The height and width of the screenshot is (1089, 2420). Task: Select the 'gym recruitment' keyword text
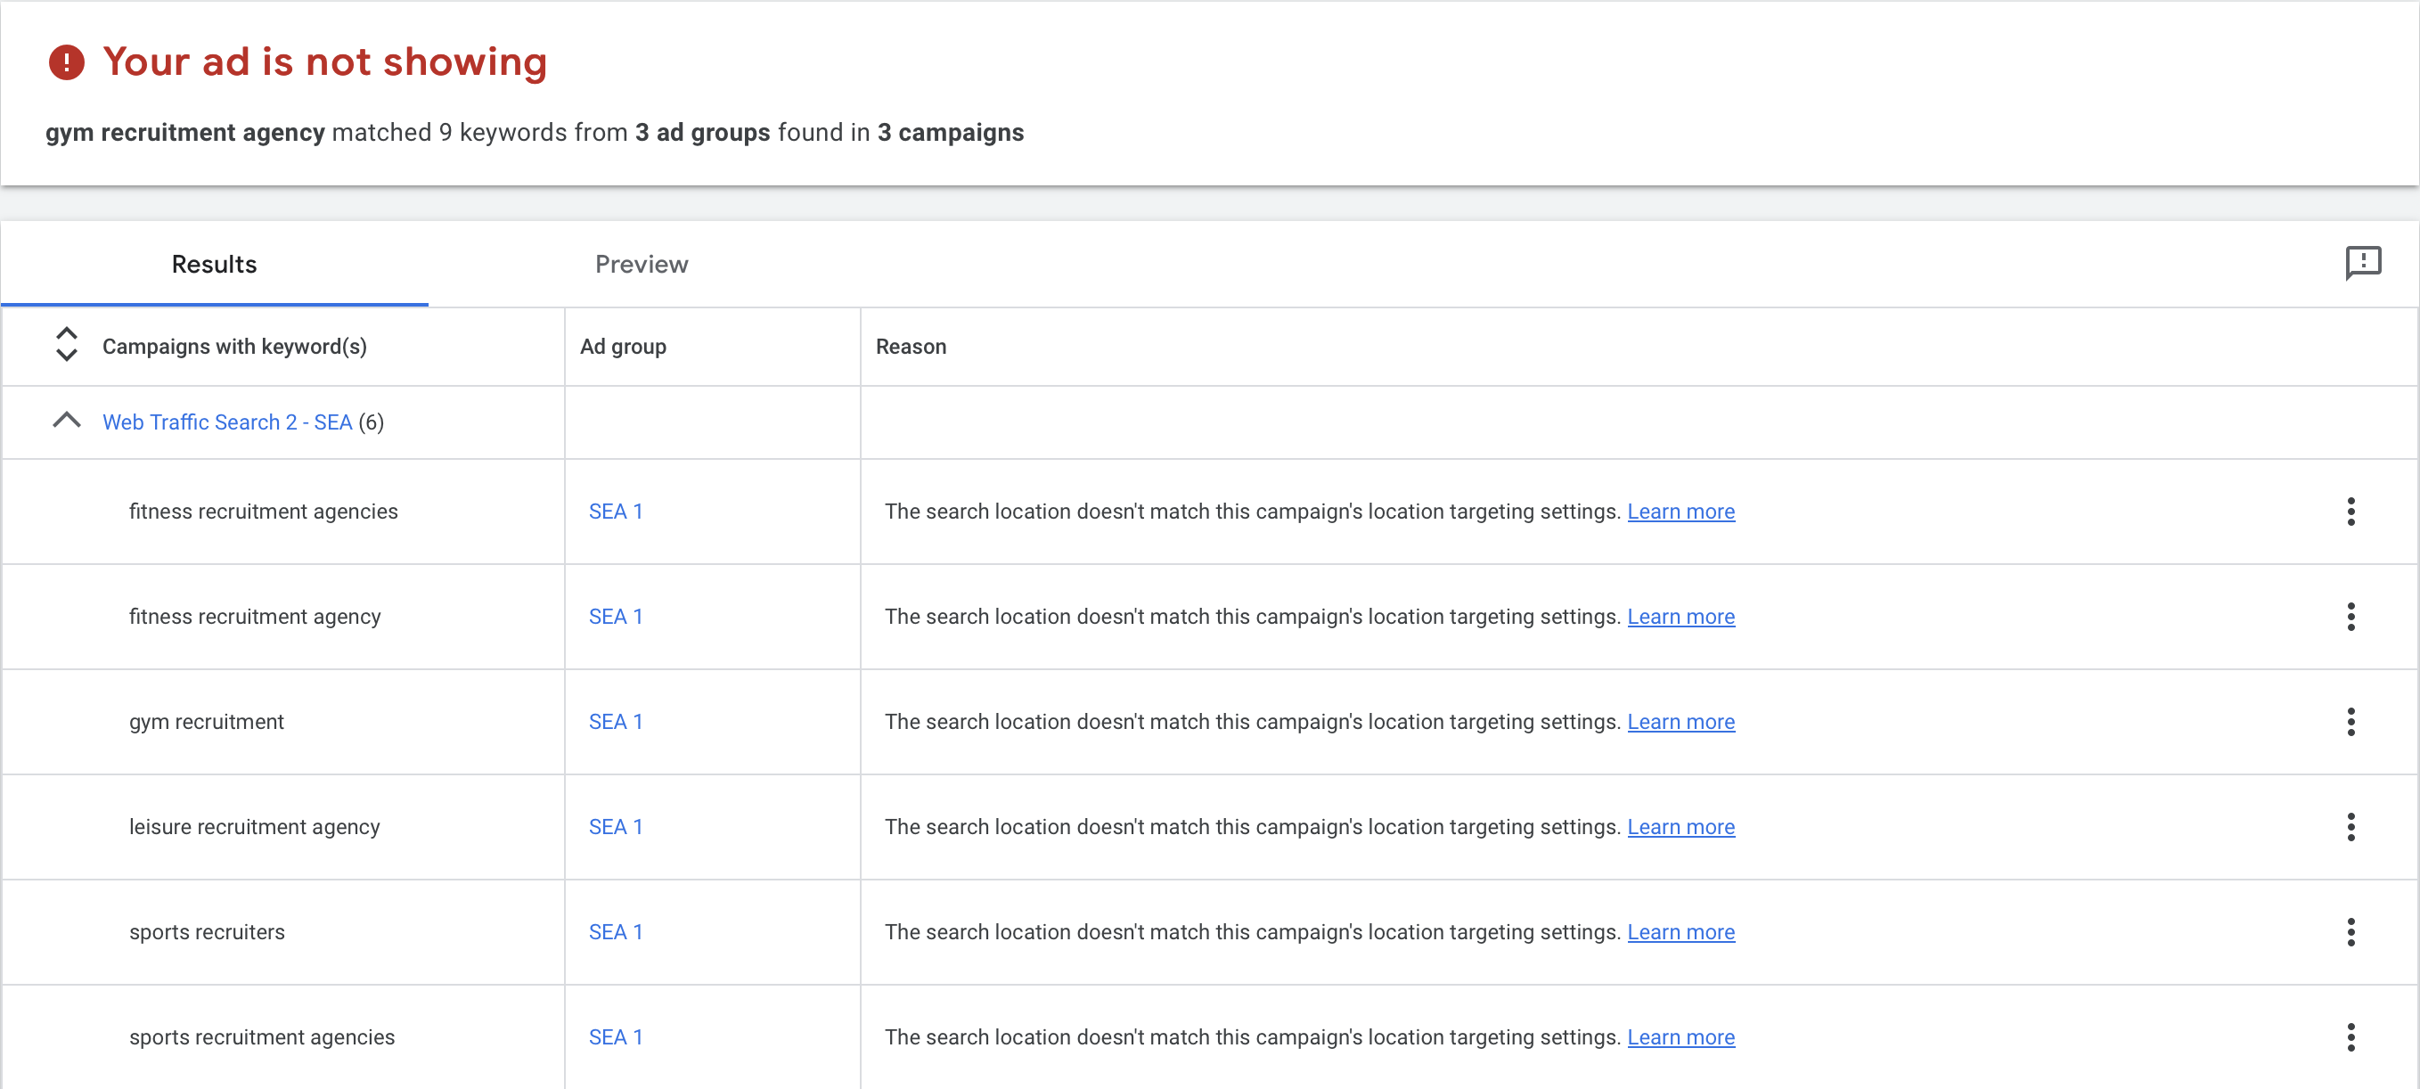click(x=206, y=723)
